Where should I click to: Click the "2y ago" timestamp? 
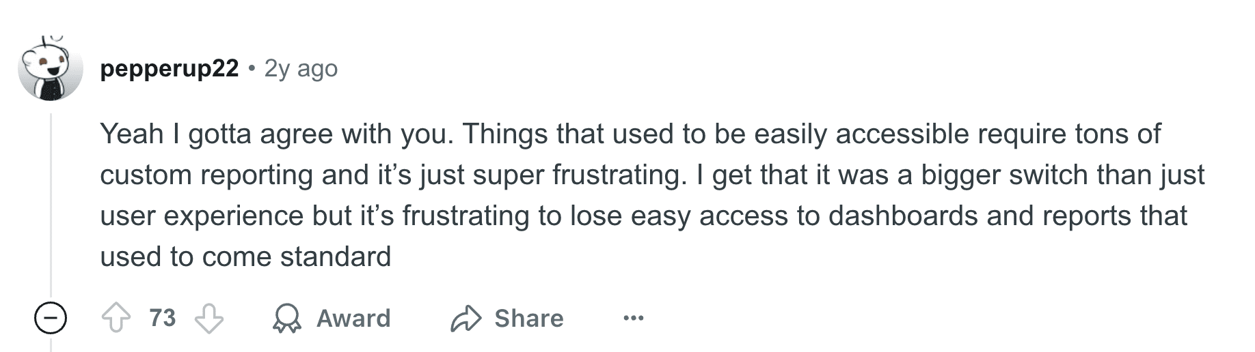[x=301, y=68]
